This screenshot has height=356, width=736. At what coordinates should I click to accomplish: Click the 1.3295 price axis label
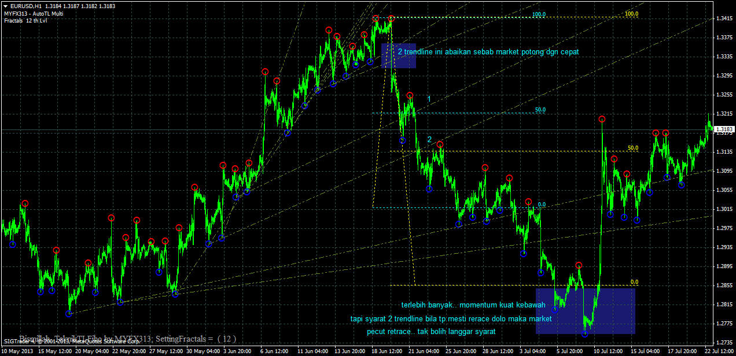pos(725,76)
